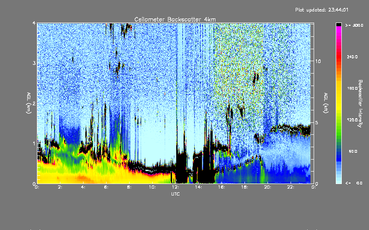This screenshot has height=230, width=369.
Task: Click the '4:' hour tick on UTC axis
Action: [x=83, y=187]
